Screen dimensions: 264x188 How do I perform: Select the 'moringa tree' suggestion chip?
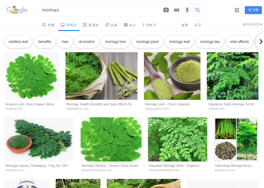(x=115, y=42)
